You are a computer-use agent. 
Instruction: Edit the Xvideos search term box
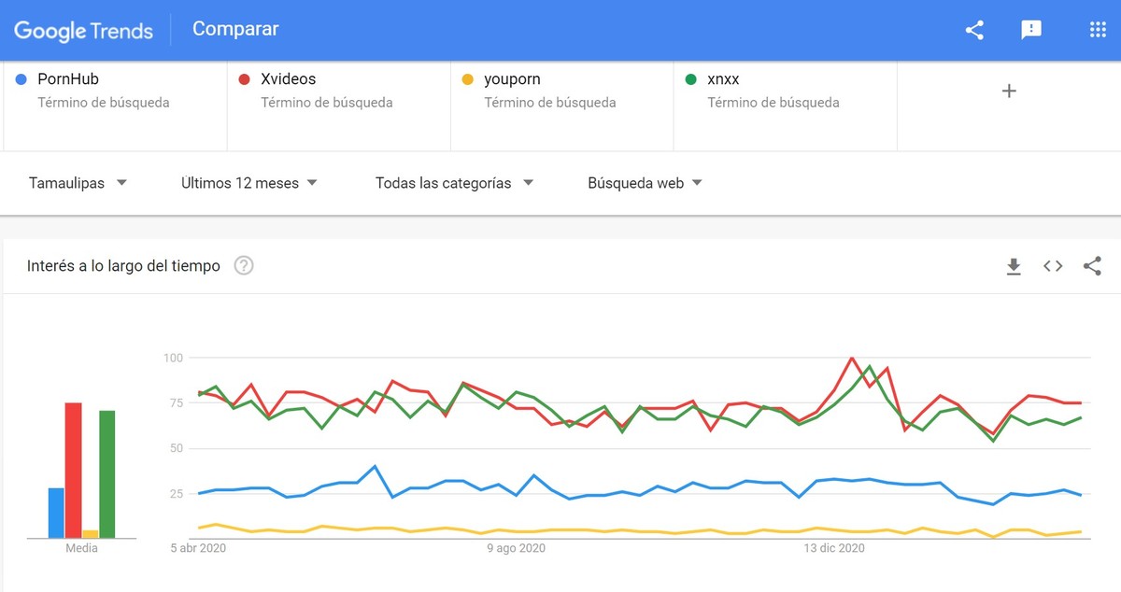[289, 79]
